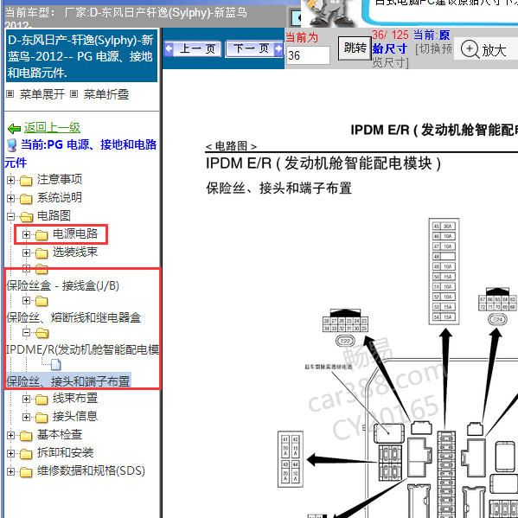518x518 pixels.
Task: Open 保险丝盒 - 接线盒(J/B) item
Action: coord(63,285)
